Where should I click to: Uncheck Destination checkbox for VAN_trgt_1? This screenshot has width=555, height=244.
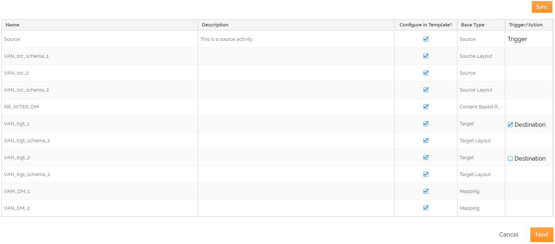510,125
